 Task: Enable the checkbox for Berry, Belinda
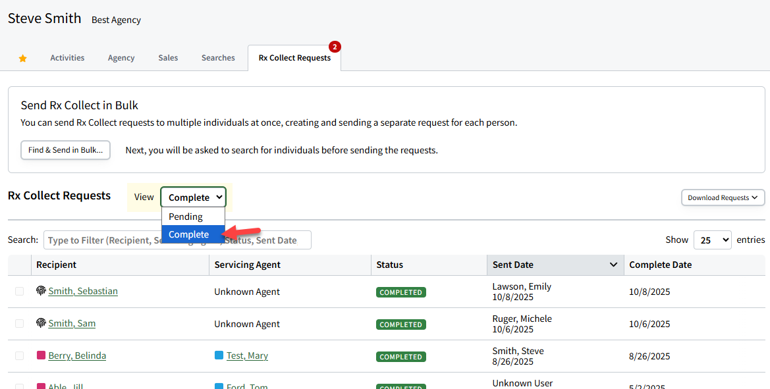(x=19, y=356)
